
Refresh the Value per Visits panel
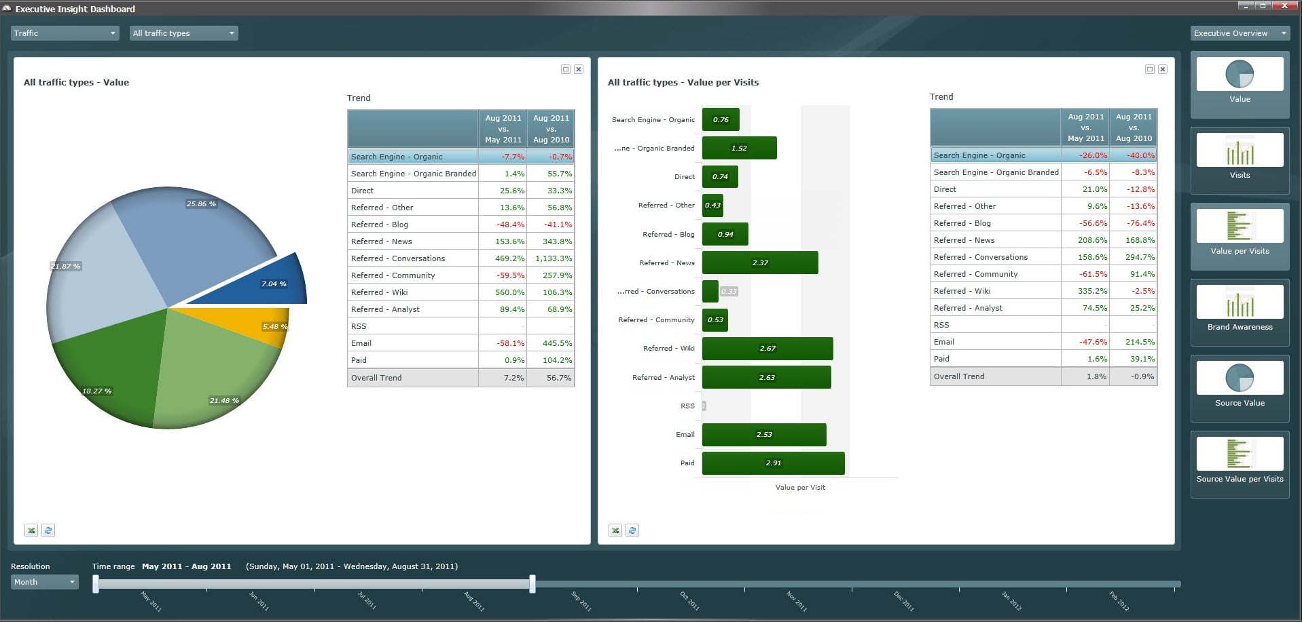point(632,530)
